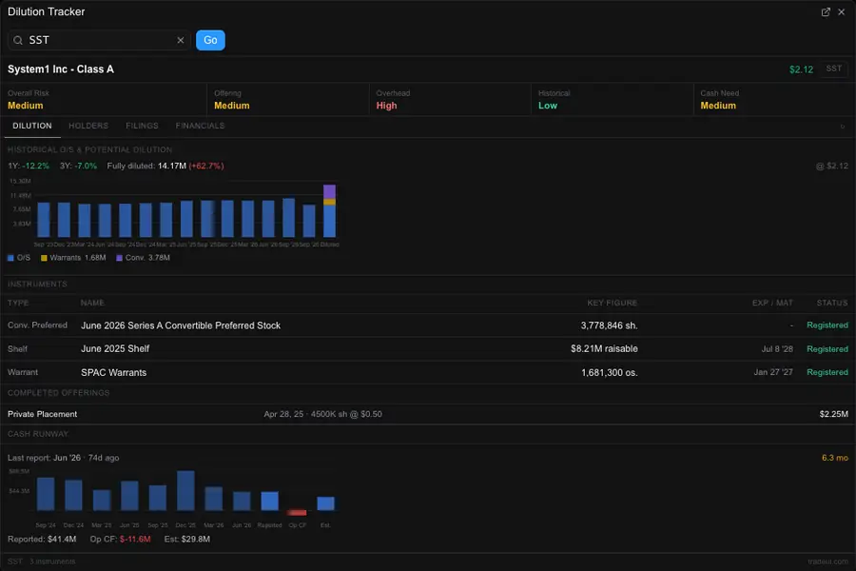Select the Overhead High rating

point(386,106)
